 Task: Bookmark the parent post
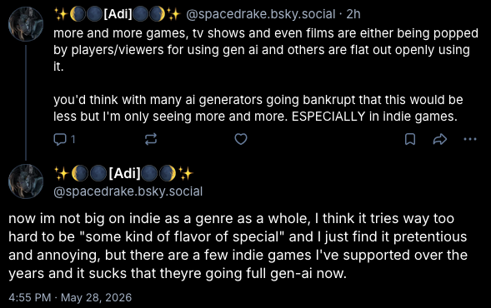point(410,139)
